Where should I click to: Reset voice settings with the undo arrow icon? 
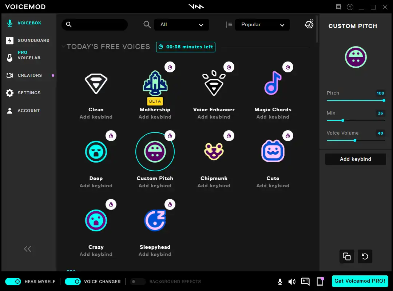365,256
